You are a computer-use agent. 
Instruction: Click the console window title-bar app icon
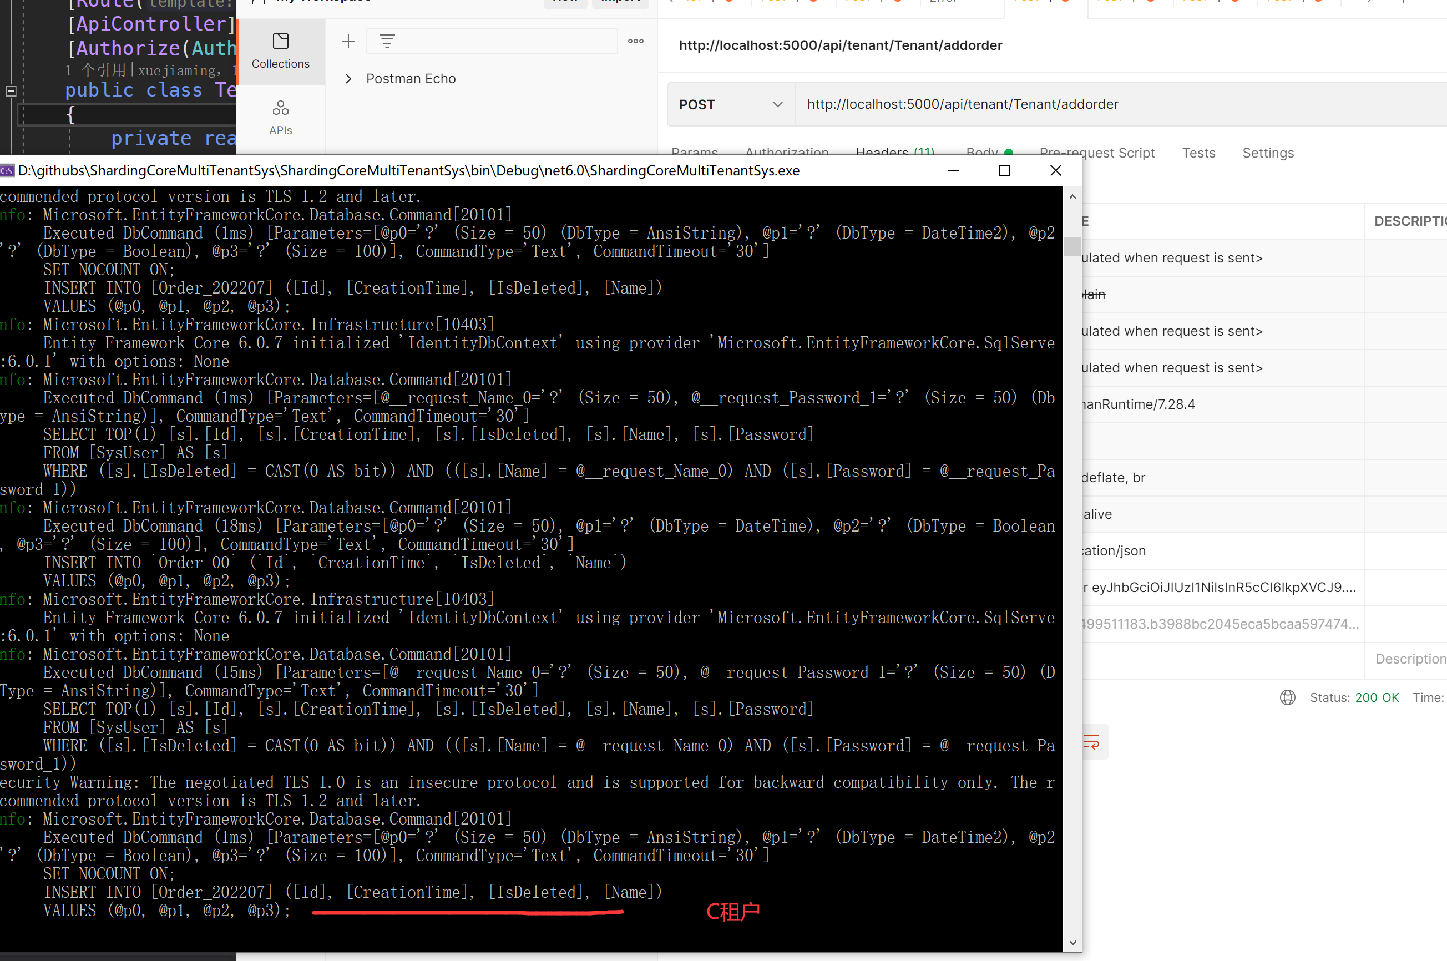(7, 171)
